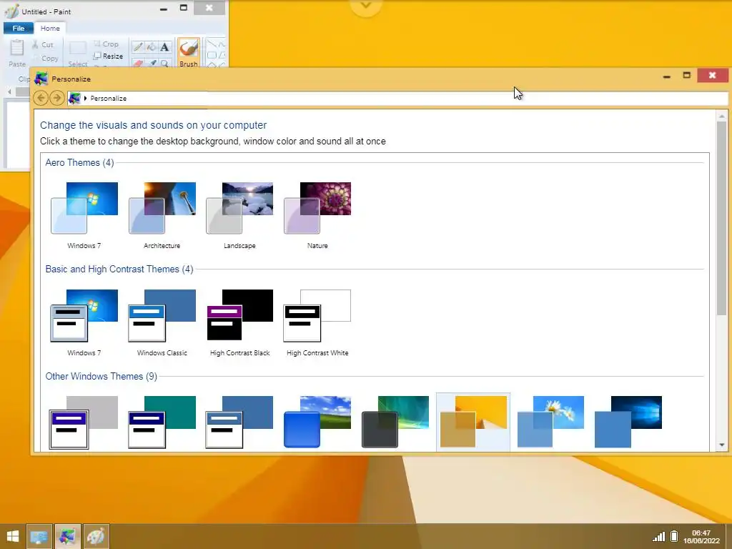732x549 pixels.
Task: Click Crop in Paint
Action: pos(106,44)
